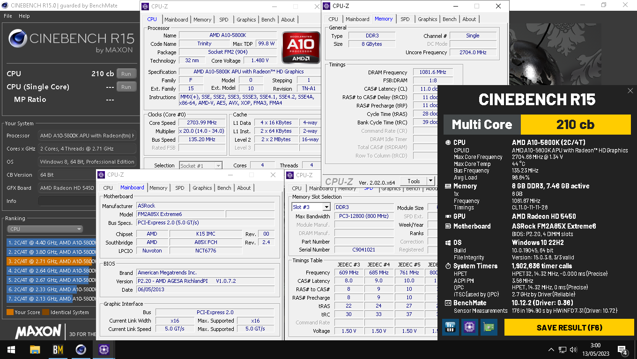Image resolution: width=637 pixels, height=359 pixels.
Task: Click the AMD A10-5800K name field in CPU-Z
Action: (228, 36)
